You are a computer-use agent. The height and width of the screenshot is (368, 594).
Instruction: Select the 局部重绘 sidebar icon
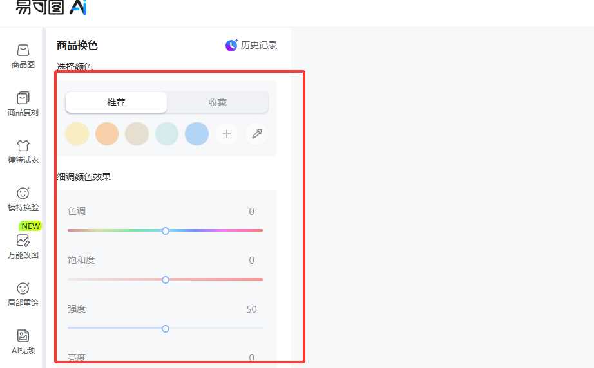(x=23, y=288)
